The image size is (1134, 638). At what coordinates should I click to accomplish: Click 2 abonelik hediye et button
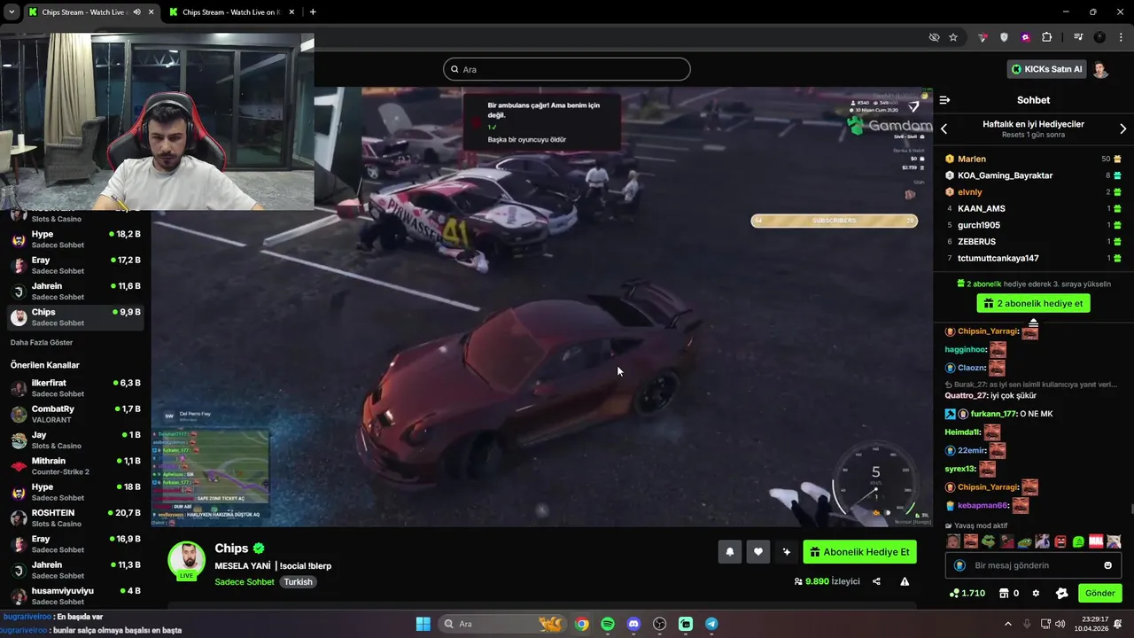(x=1033, y=303)
